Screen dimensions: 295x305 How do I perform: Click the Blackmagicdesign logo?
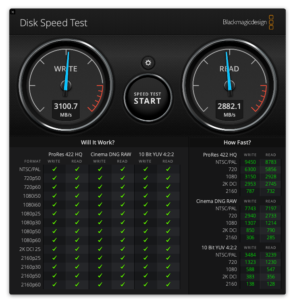(x=248, y=22)
